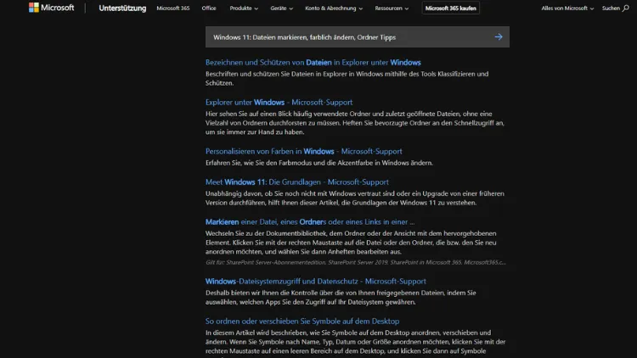This screenshot has height=358, width=637.
Task: Click the 'Gilt für: SharePoint Server' note text
Action: 356,262
